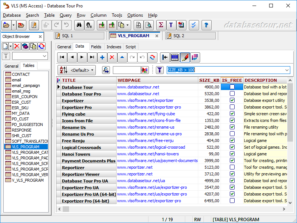The image size is (297, 223).
Task: Click the funnel filter icon beside SIZE_KB filter
Action: point(159,70)
